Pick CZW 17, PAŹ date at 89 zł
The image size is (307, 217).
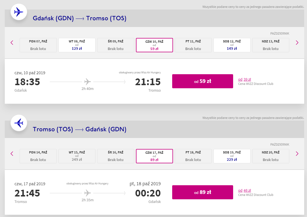pyautogui.click(x=154, y=156)
